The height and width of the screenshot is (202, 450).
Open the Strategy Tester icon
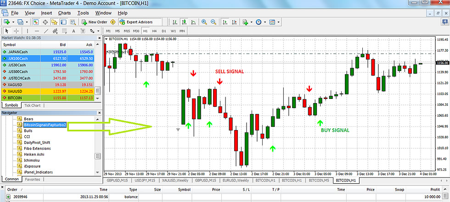pos(73,22)
